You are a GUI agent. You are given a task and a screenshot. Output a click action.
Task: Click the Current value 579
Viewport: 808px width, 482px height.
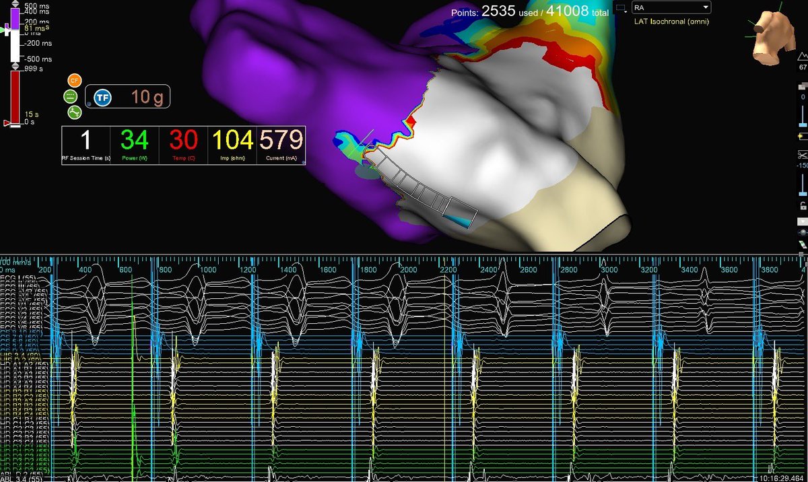[281, 139]
